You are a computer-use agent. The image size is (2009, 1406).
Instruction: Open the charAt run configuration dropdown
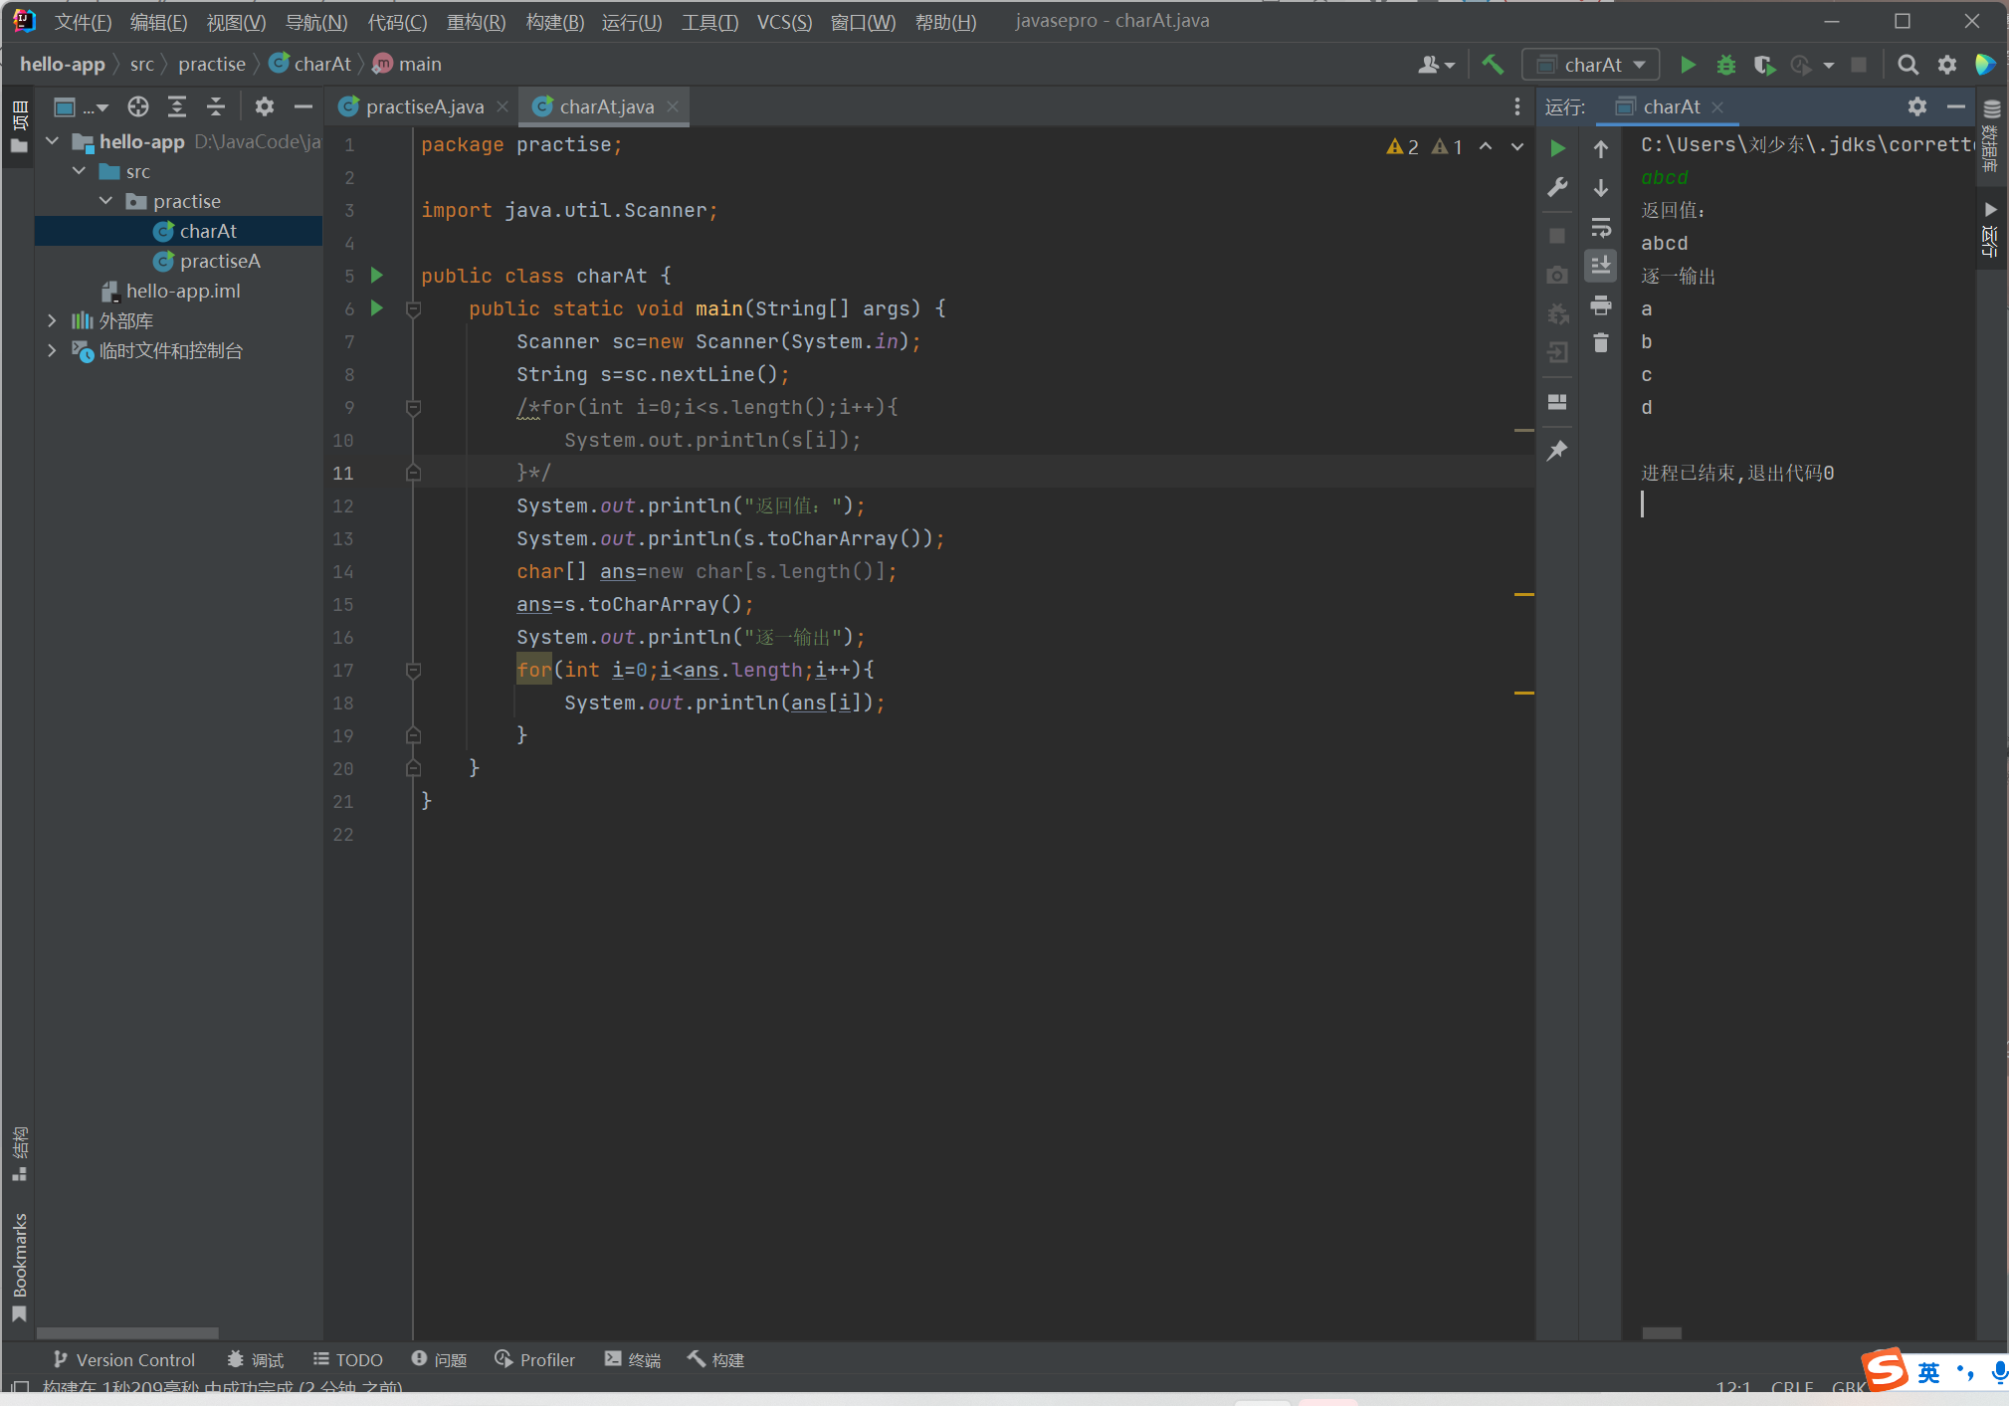coord(1591,65)
